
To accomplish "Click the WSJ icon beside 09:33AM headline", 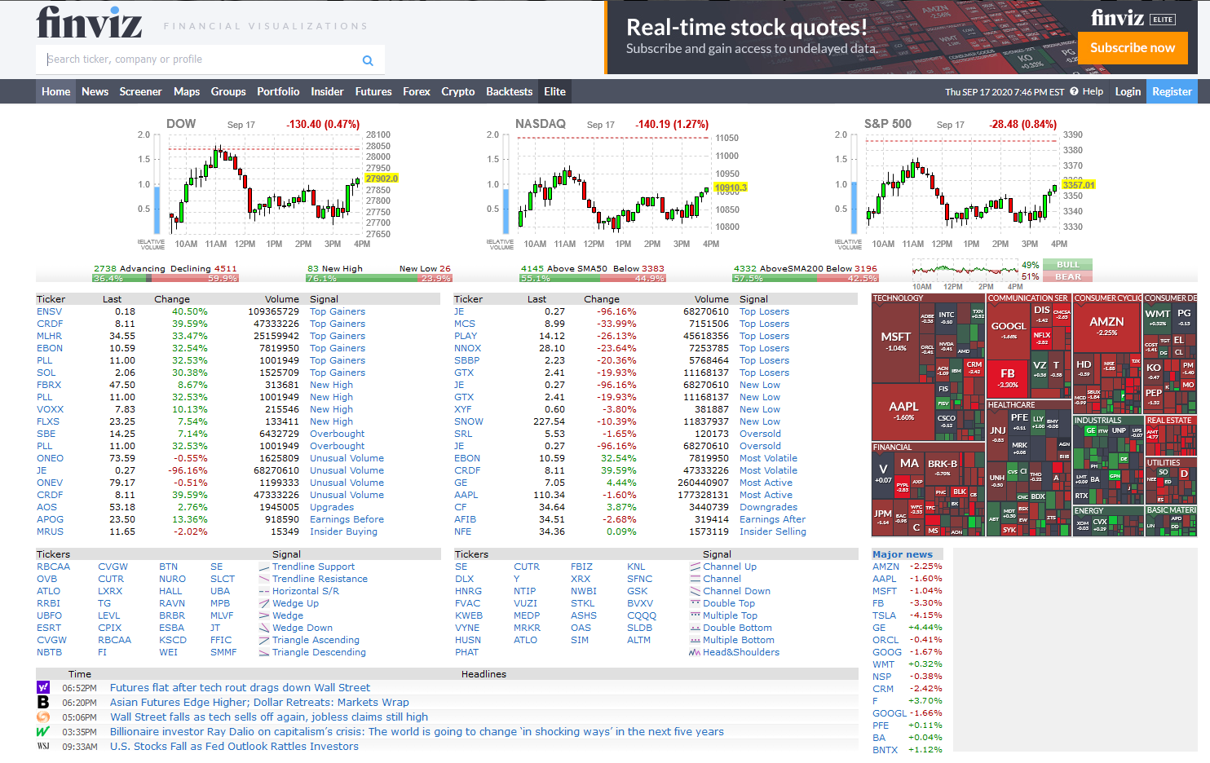I will coord(43,746).
